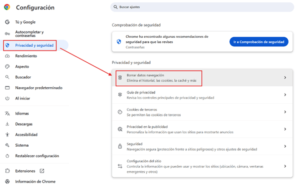
Task: Expand the Borrar datos navegación chevron
Action: pyautogui.click(x=285, y=78)
